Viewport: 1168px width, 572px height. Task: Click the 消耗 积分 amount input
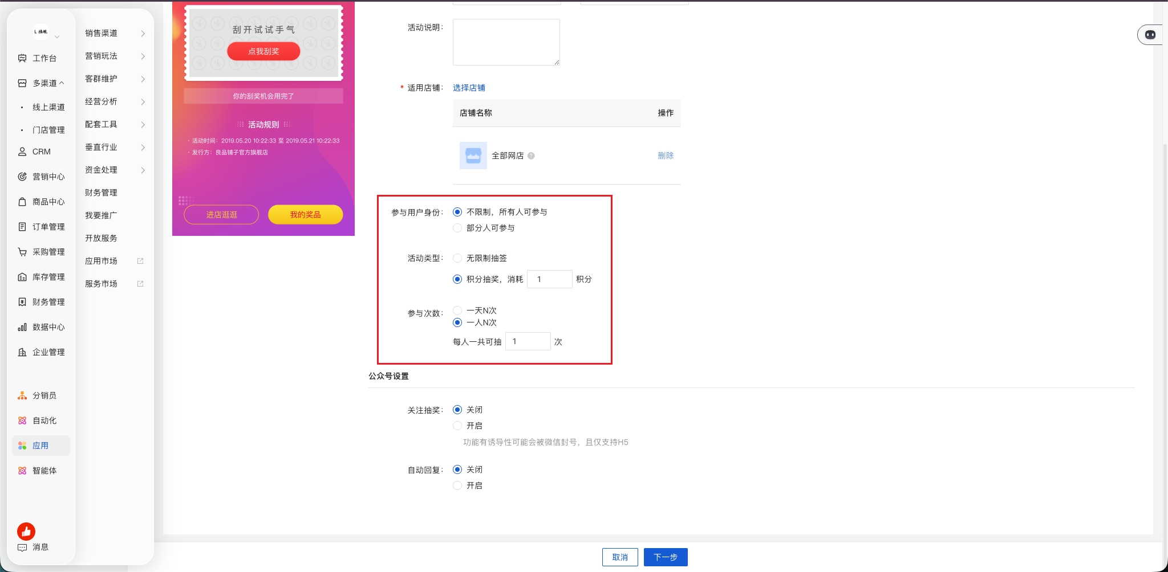549,279
